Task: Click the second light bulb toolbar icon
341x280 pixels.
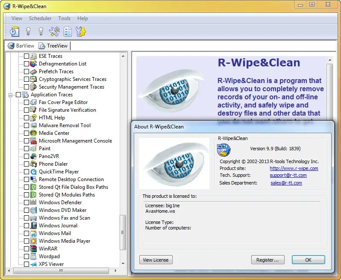Action: tap(41, 31)
